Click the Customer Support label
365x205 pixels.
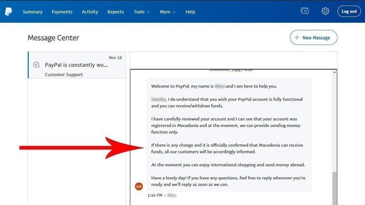click(x=64, y=75)
